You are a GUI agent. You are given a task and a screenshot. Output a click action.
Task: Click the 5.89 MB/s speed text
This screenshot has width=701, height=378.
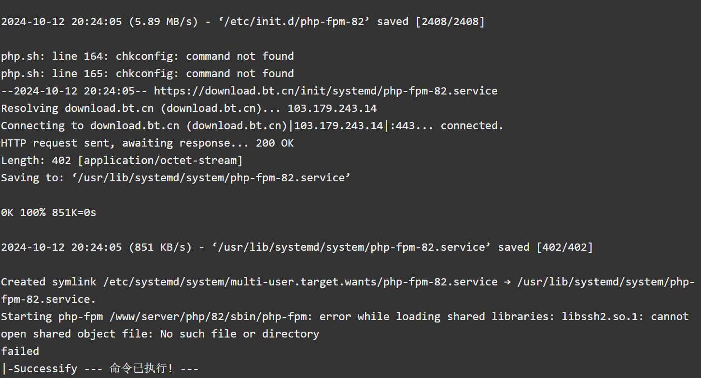[163, 21]
